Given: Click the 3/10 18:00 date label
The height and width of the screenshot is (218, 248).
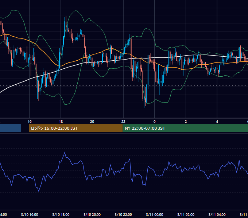Looking at the screenshot, I should [61, 214].
